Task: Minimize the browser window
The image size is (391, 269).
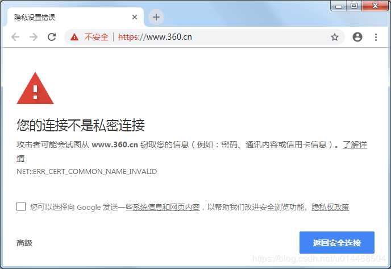Action: [x=338, y=6]
